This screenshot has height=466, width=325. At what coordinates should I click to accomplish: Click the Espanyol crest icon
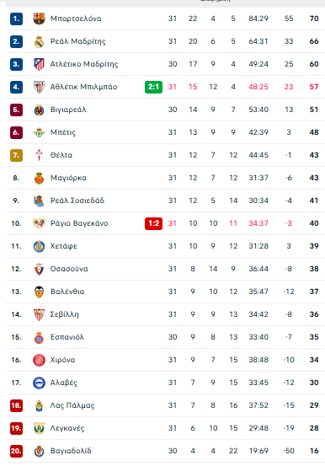coord(39,337)
